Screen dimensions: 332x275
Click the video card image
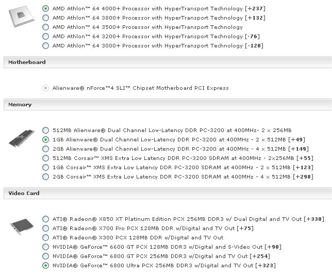[x=22, y=227]
